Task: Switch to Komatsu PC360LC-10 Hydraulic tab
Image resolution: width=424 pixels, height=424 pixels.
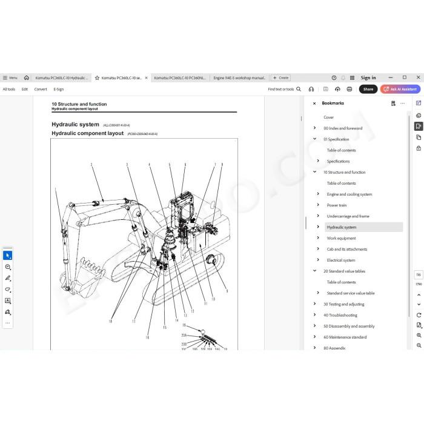Action: (61, 78)
